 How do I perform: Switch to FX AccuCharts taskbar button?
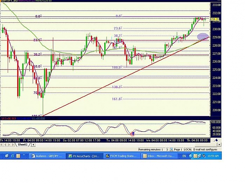pos(84,156)
